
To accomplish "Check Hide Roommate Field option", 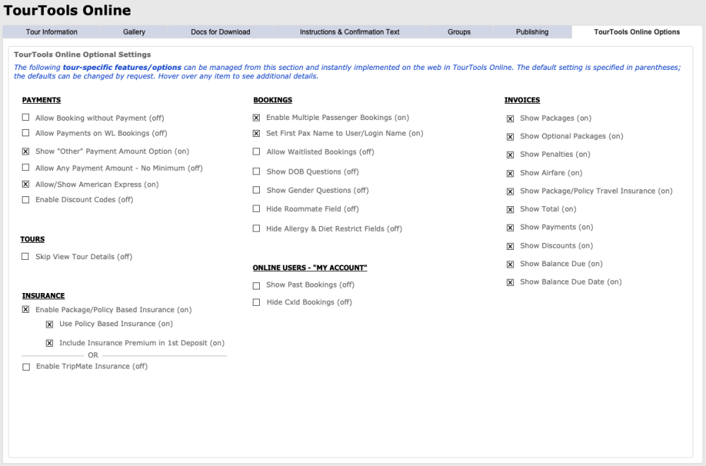I will point(256,209).
